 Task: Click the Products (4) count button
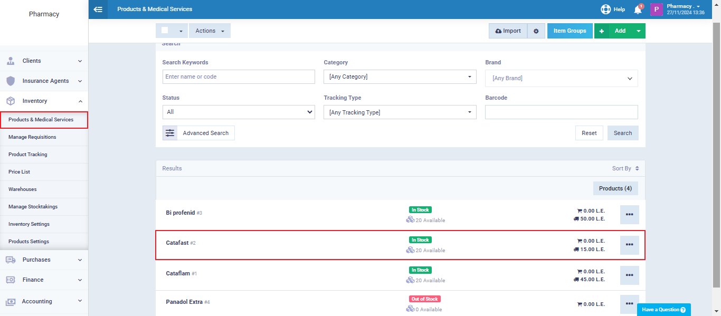(x=615, y=188)
